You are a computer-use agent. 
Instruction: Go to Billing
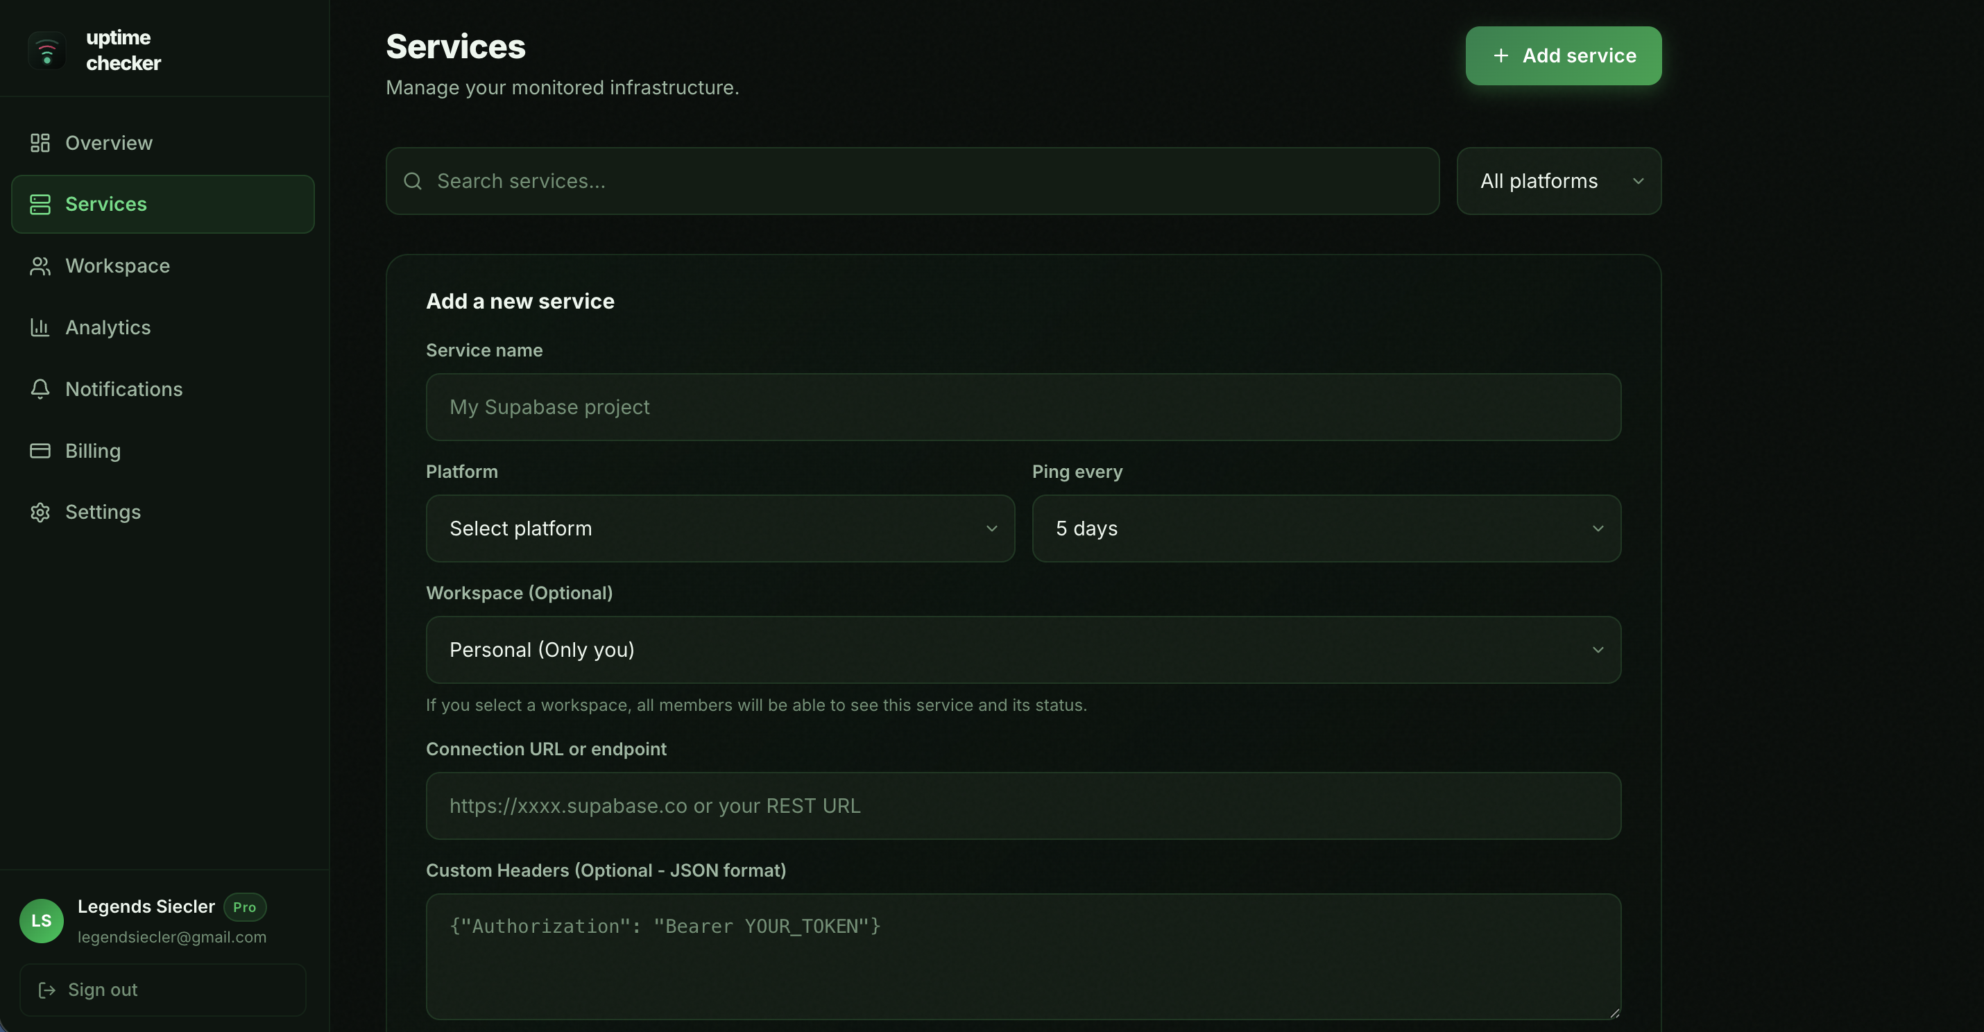tap(163, 451)
